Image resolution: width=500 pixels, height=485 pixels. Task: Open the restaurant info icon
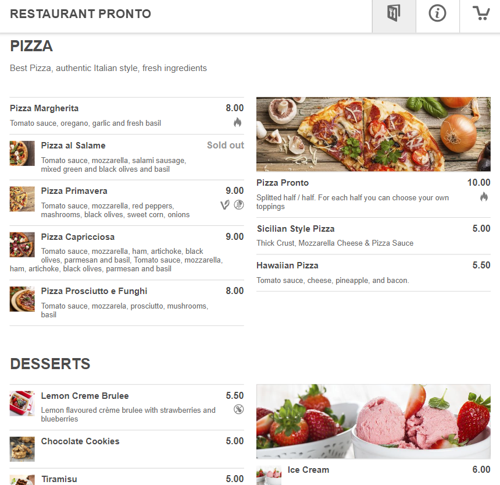click(437, 14)
